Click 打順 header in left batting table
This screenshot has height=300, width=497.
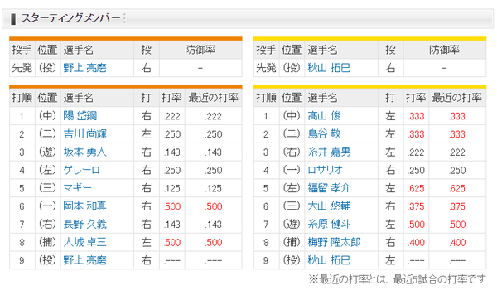pos(22,98)
